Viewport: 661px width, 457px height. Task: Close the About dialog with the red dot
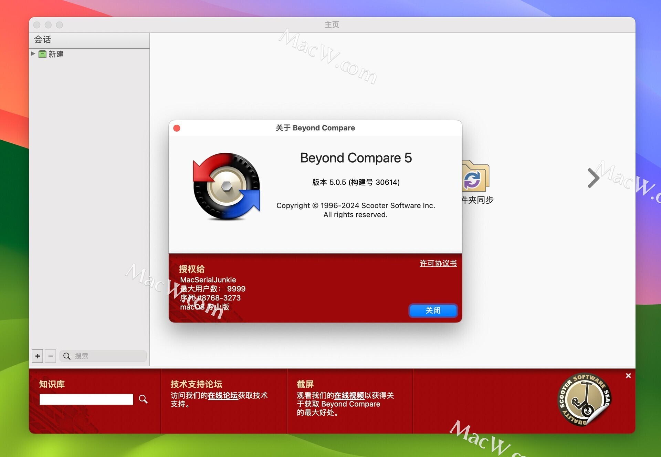(177, 128)
